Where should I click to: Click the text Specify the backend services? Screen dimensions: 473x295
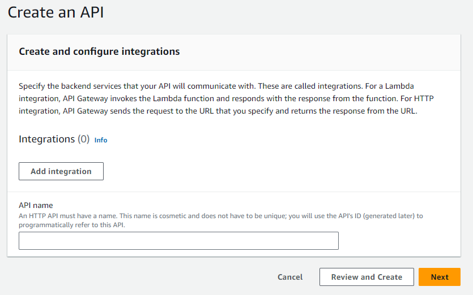coord(70,86)
